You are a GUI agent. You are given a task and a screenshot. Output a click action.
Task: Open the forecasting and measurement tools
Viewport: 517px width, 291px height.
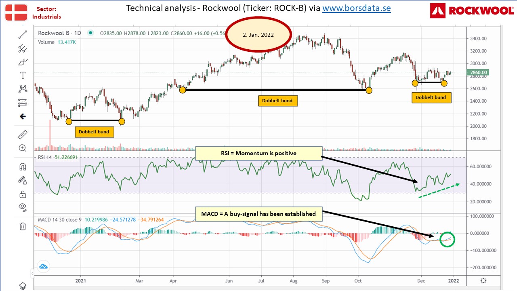(x=23, y=103)
